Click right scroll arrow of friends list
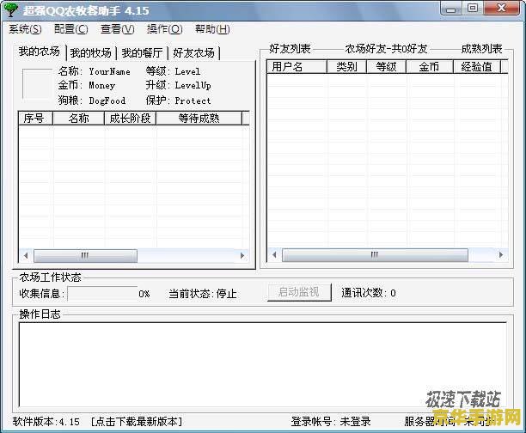The image size is (526, 433). pos(501,255)
